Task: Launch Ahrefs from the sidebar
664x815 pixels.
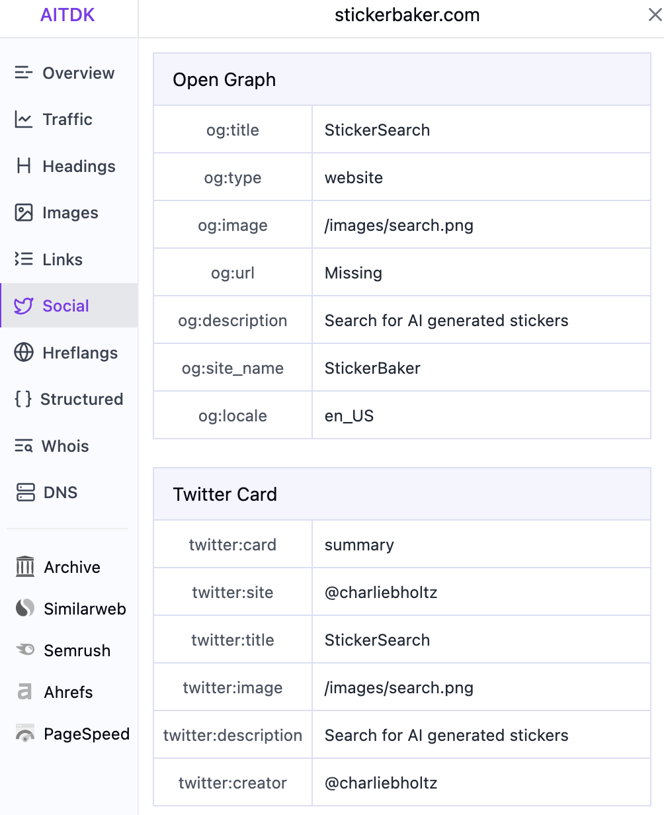Action: click(x=68, y=692)
